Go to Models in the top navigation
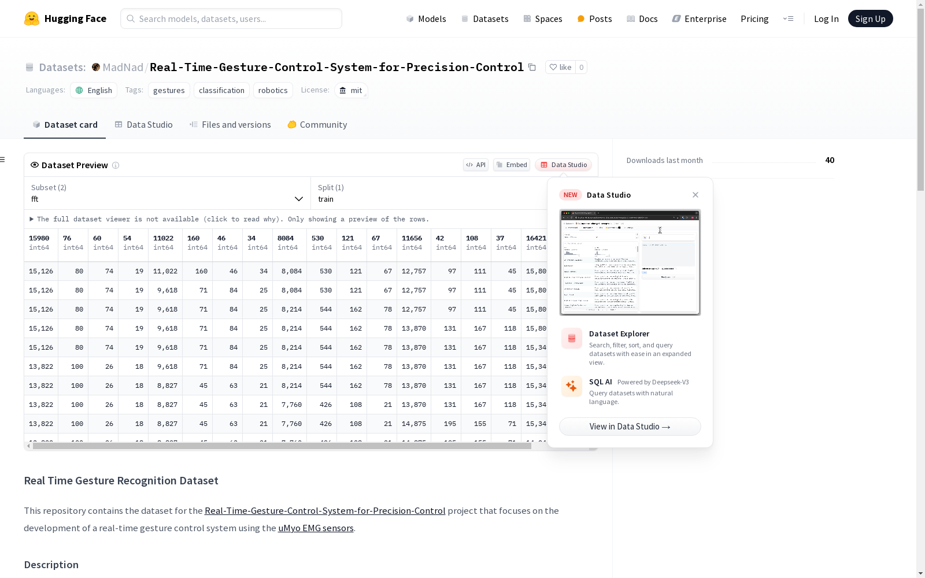This screenshot has width=925, height=578. [x=426, y=18]
